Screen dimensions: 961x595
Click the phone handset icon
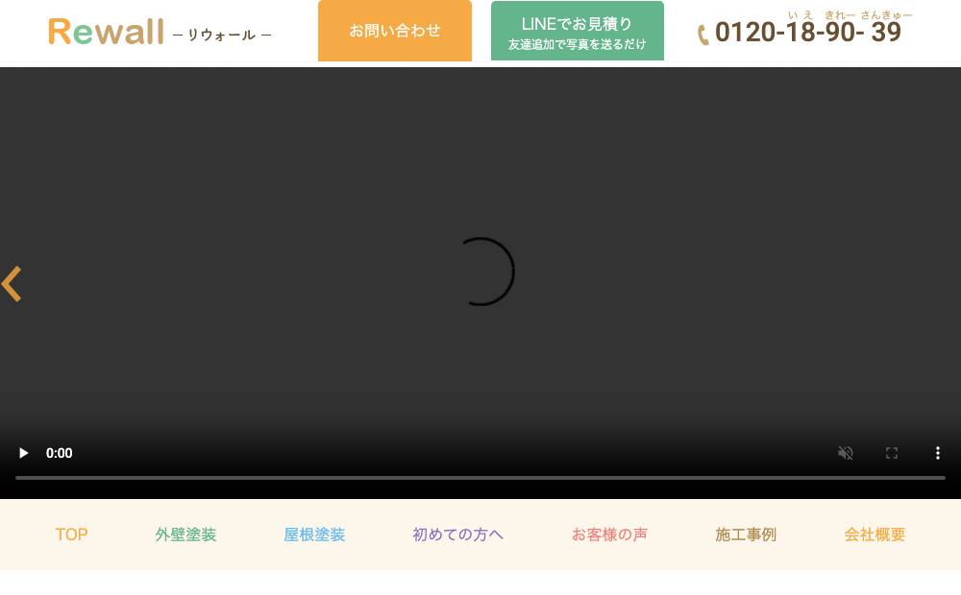(x=703, y=35)
